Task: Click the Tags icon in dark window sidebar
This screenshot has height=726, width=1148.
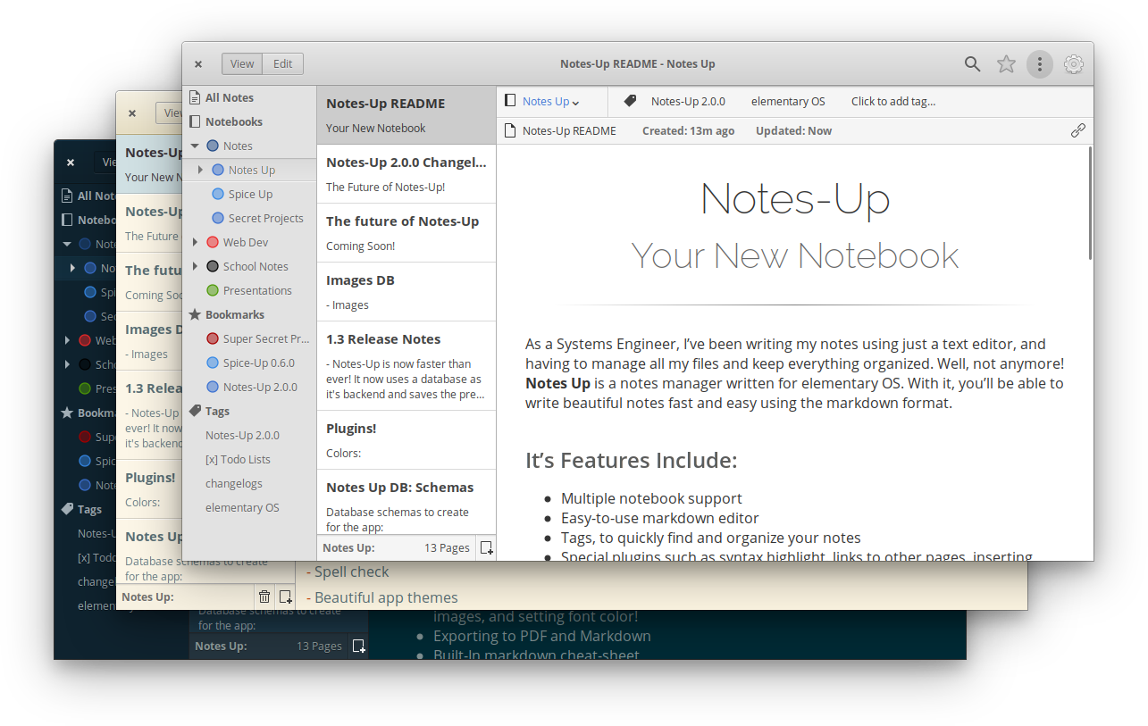Action: pos(67,509)
